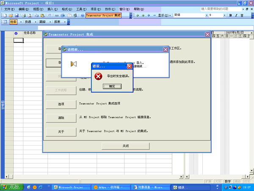
Task: Click the Microsoft Project Help question mark icon
Action: coord(83,15)
